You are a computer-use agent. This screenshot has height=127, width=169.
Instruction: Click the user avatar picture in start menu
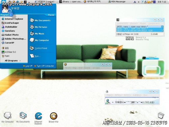[x=5, y=9]
